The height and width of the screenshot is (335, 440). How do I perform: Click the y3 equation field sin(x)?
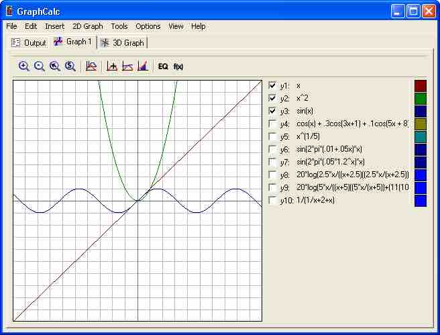[x=352, y=111]
